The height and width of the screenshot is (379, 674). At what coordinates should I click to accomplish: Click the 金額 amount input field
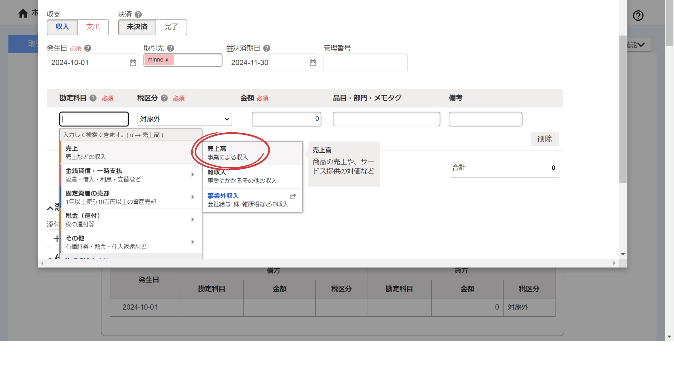tap(286, 119)
